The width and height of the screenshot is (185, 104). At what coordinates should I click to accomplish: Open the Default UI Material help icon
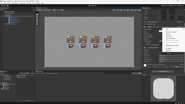tap(182, 64)
